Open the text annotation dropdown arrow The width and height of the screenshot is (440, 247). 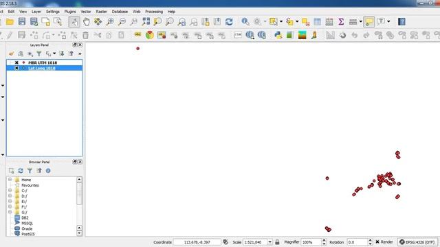(388, 22)
